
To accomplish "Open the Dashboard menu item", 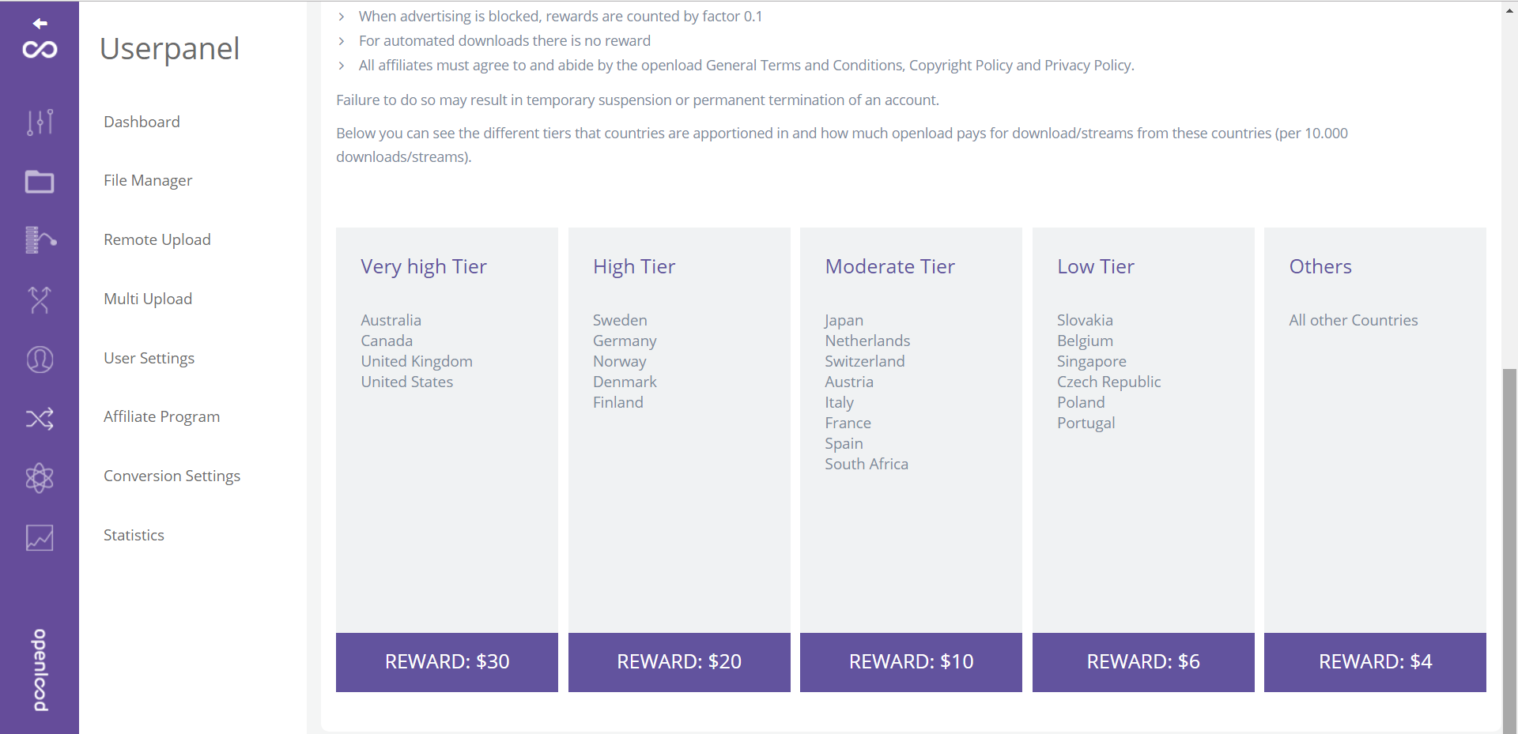I will [x=142, y=122].
